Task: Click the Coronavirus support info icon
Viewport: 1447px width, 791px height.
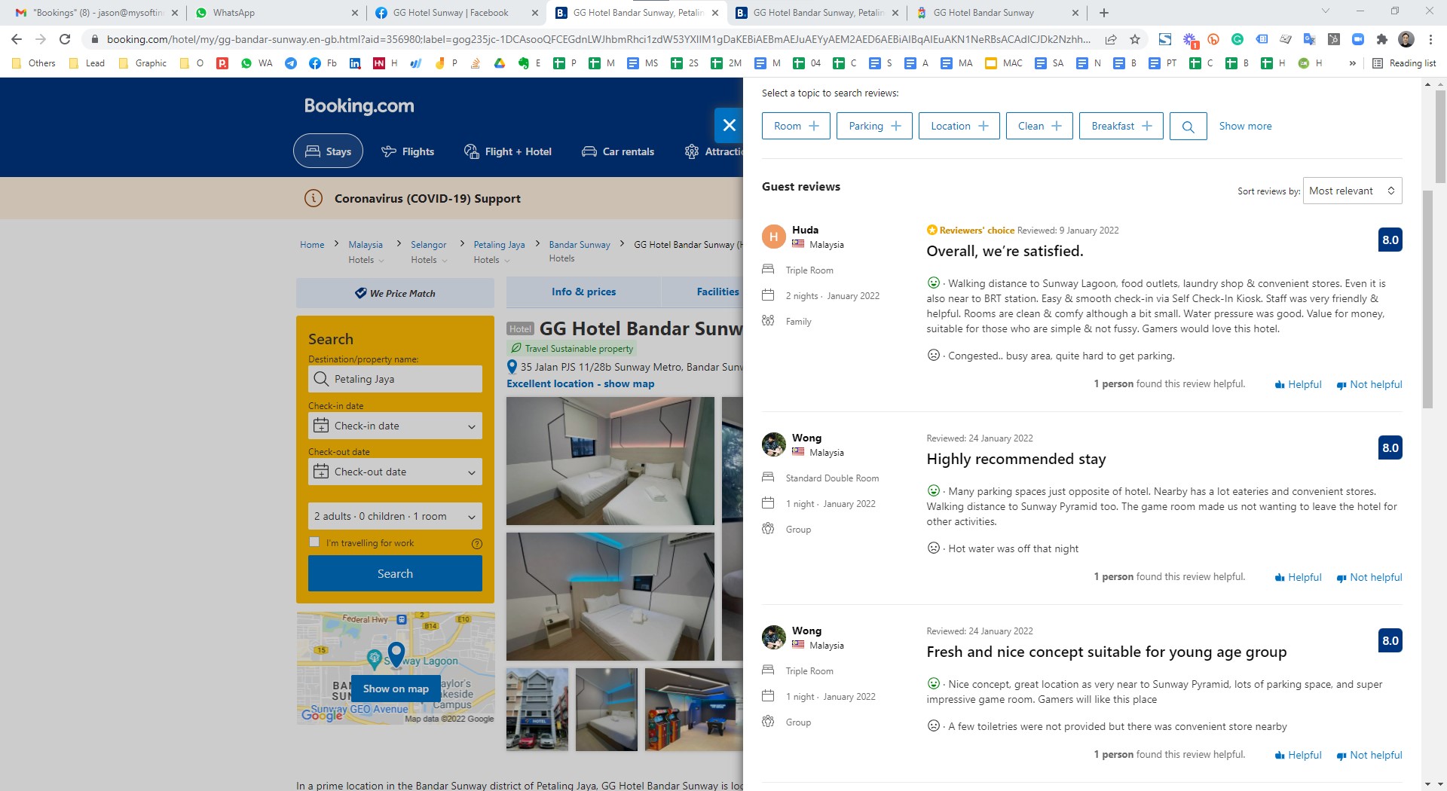Action: (313, 199)
